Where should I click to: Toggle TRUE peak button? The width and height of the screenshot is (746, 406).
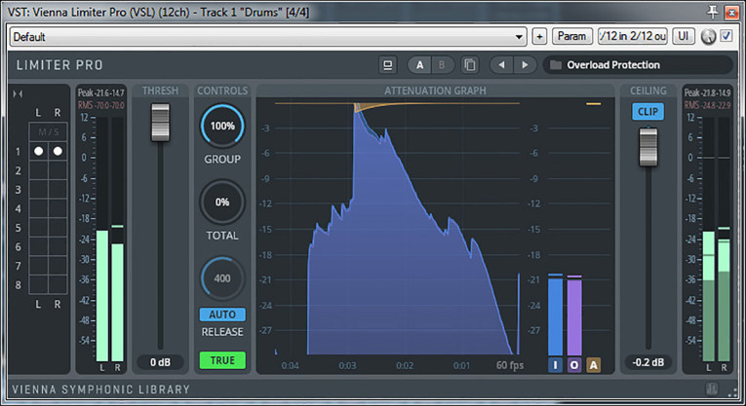[222, 360]
